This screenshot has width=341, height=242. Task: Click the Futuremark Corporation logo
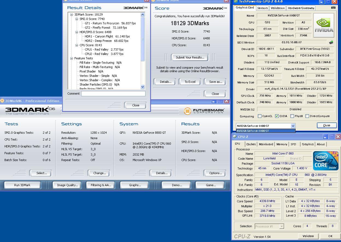coord(204,111)
